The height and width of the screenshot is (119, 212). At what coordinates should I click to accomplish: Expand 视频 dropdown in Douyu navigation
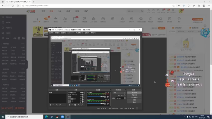click(x=69, y=11)
